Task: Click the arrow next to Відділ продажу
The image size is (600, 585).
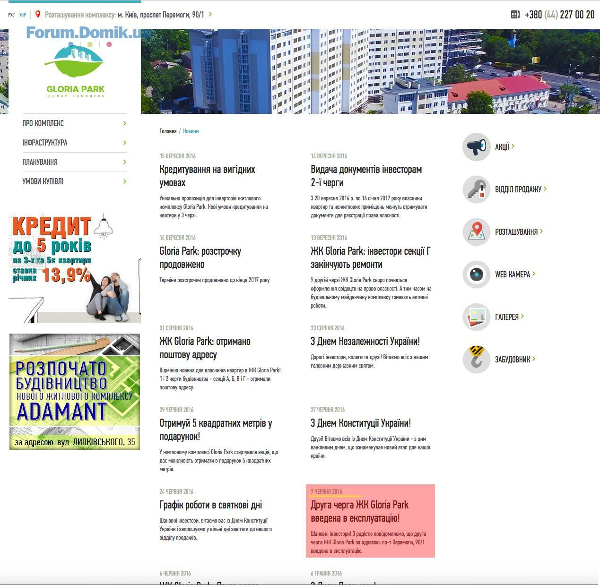Action: [x=545, y=189]
